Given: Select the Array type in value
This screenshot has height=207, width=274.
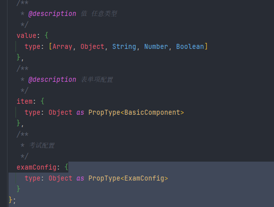Looking at the screenshot, I should (62, 47).
